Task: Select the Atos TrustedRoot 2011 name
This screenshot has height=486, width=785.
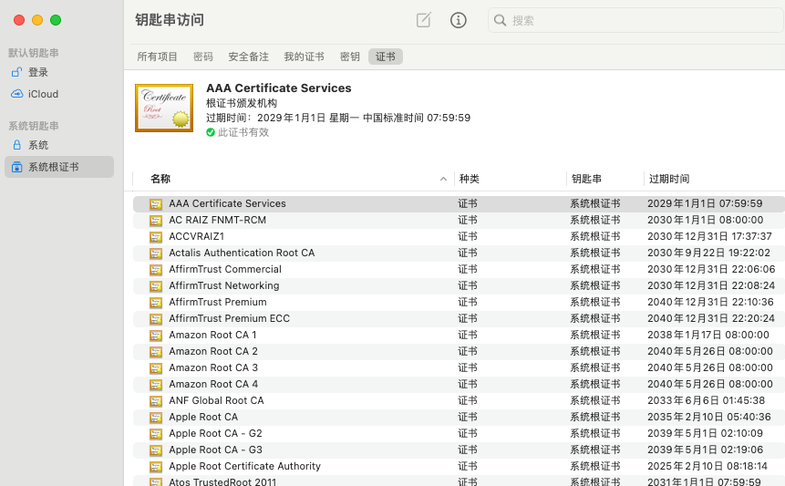Action: click(222, 482)
